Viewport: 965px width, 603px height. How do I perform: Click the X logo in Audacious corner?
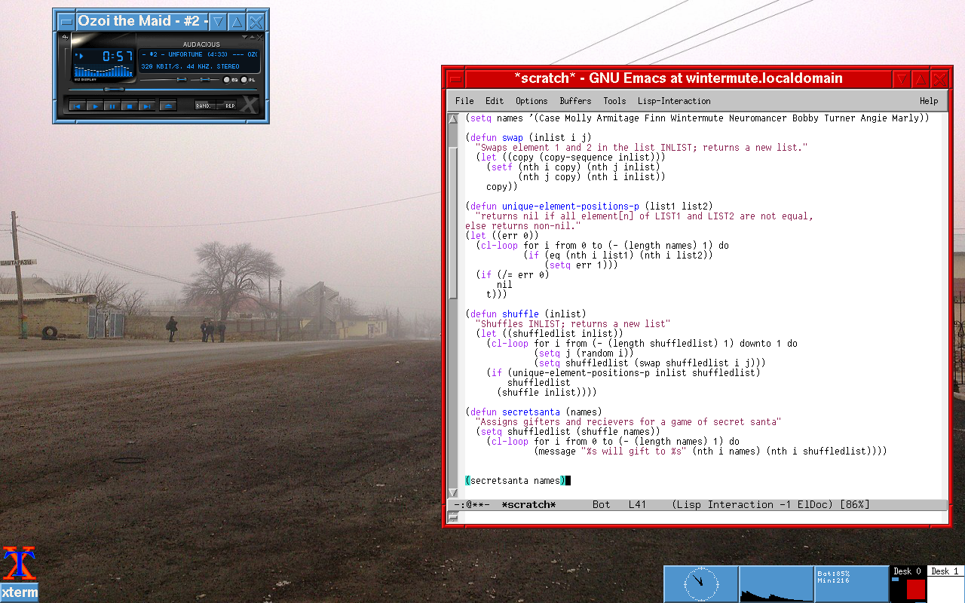click(250, 104)
